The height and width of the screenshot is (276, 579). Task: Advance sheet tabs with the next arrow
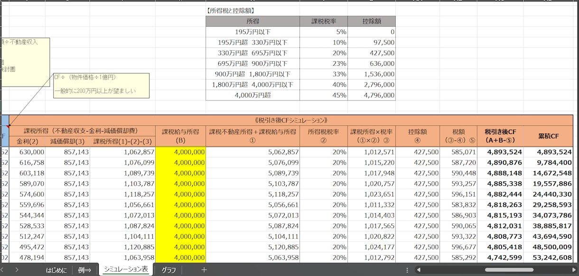click(17, 270)
